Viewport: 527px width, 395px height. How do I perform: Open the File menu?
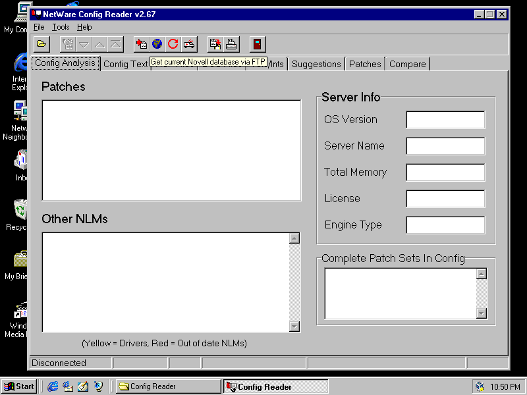coord(39,27)
